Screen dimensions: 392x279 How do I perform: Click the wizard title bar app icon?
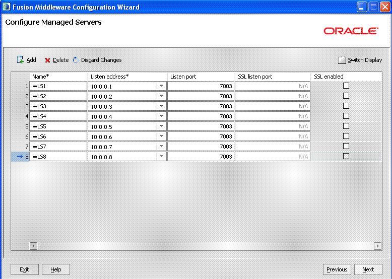[x=6, y=7]
